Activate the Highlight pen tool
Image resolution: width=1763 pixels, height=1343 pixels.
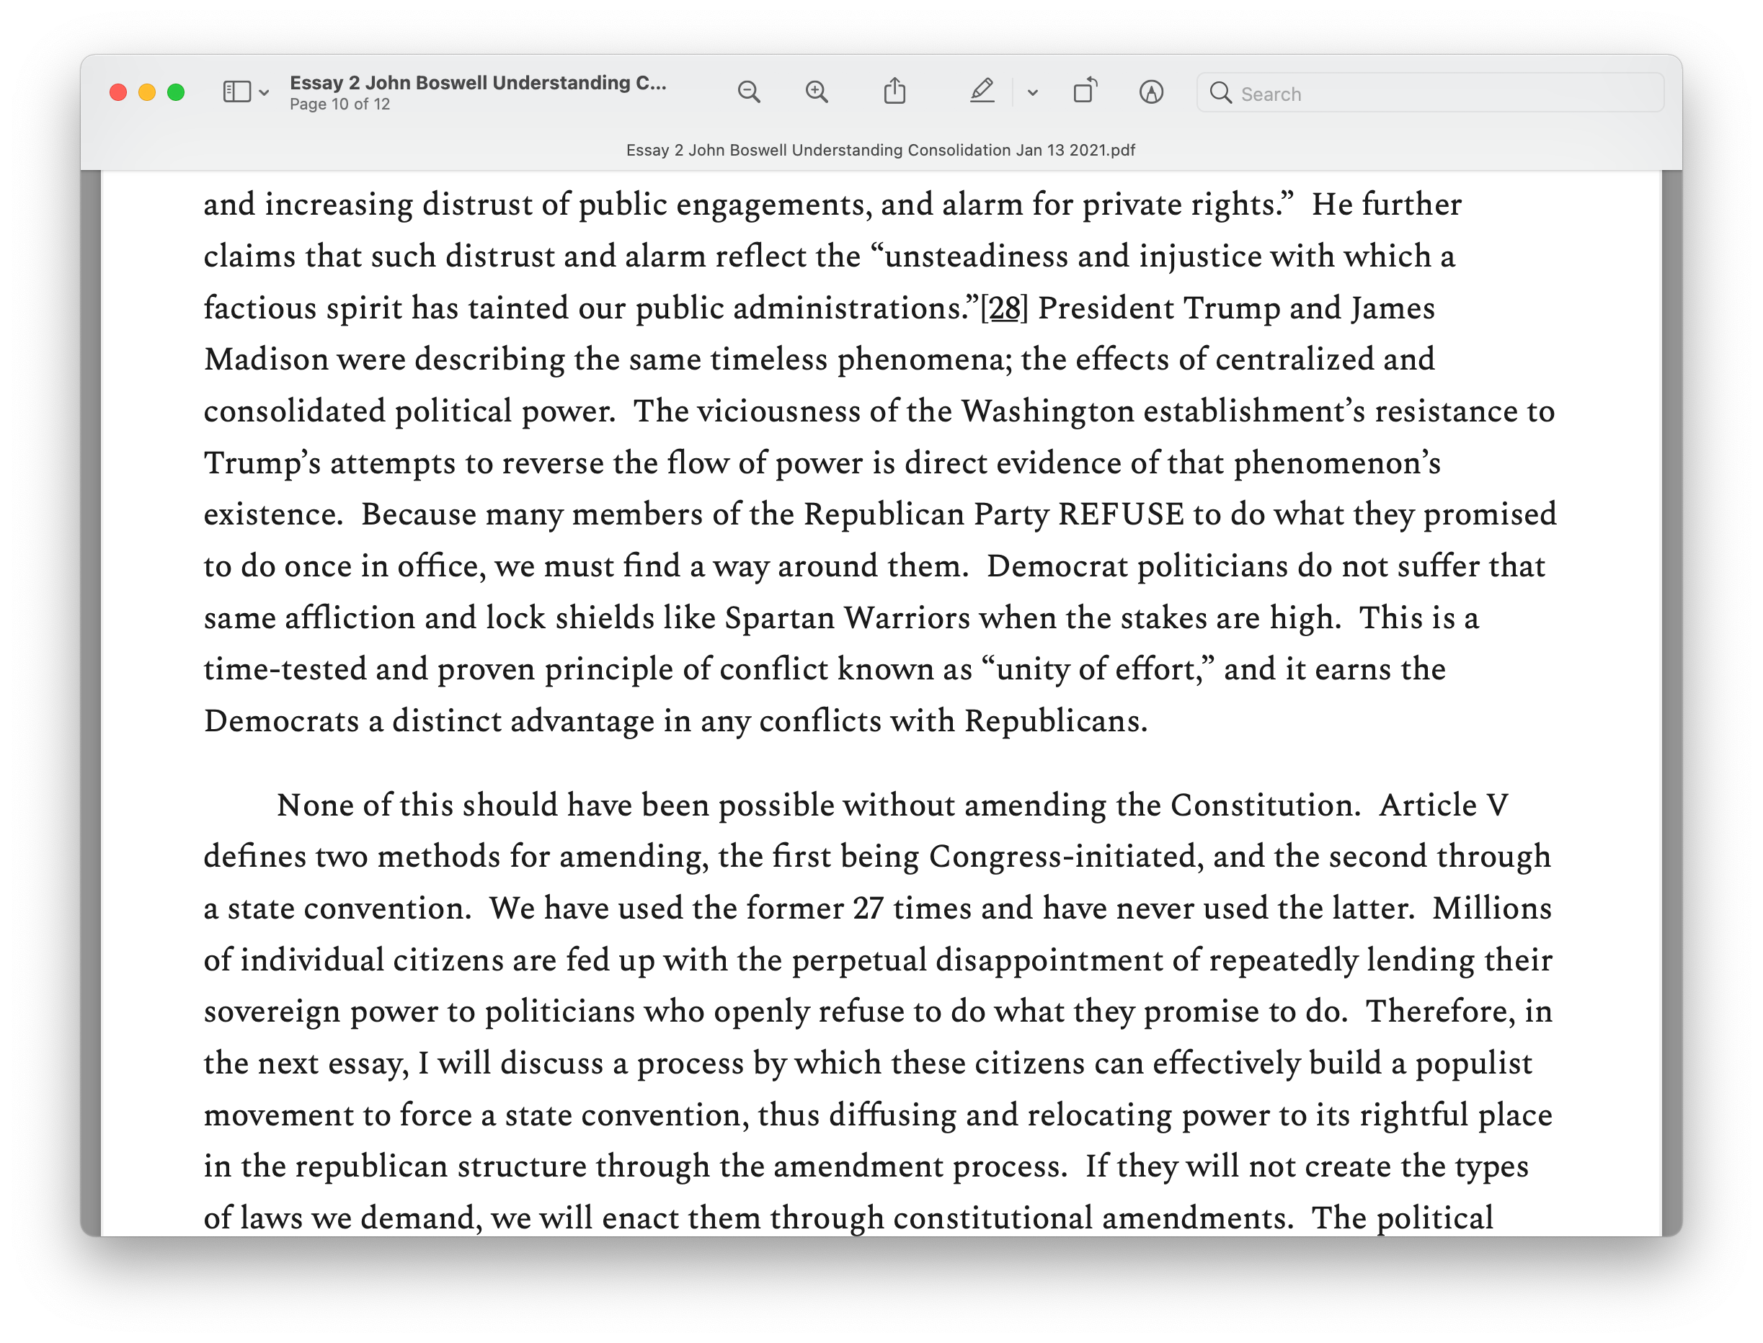pyautogui.click(x=982, y=91)
